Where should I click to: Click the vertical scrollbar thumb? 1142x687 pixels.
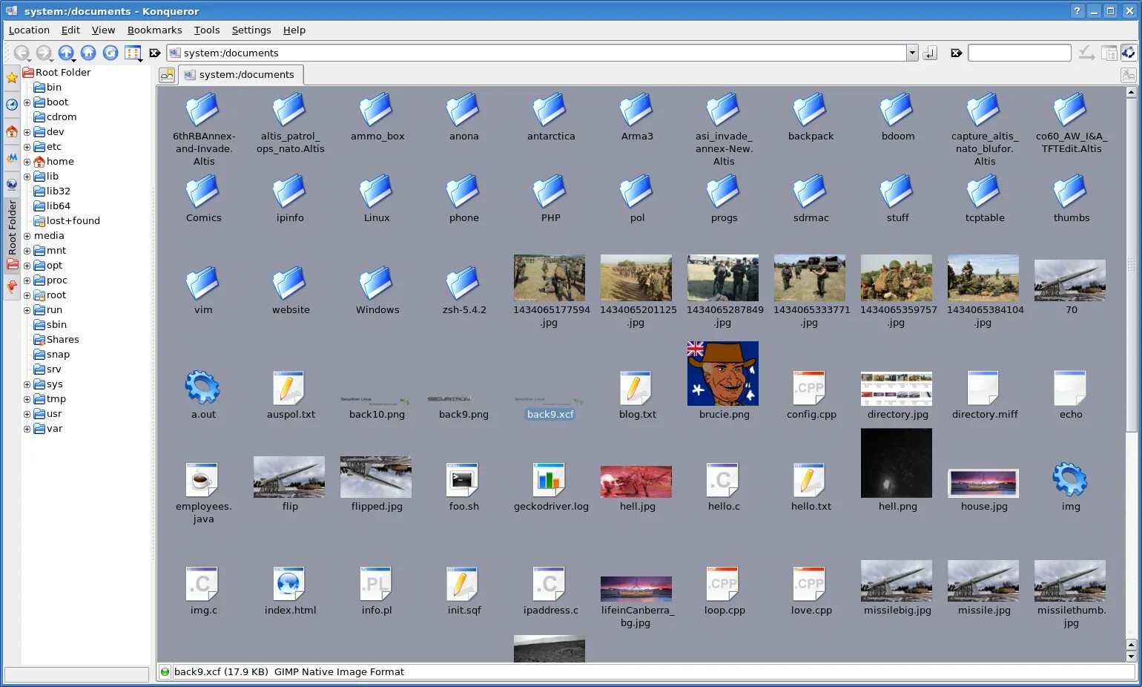(x=1131, y=265)
